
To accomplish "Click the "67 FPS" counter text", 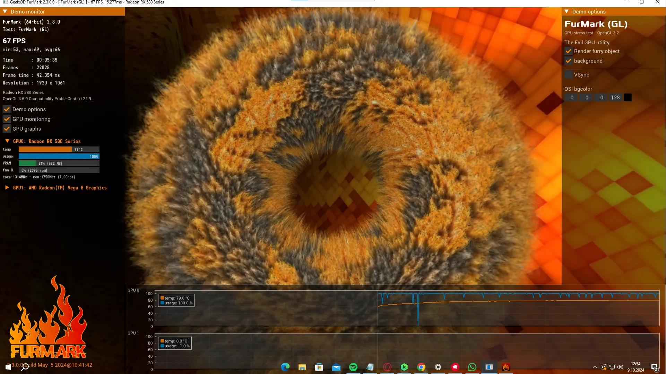I will click(x=14, y=41).
